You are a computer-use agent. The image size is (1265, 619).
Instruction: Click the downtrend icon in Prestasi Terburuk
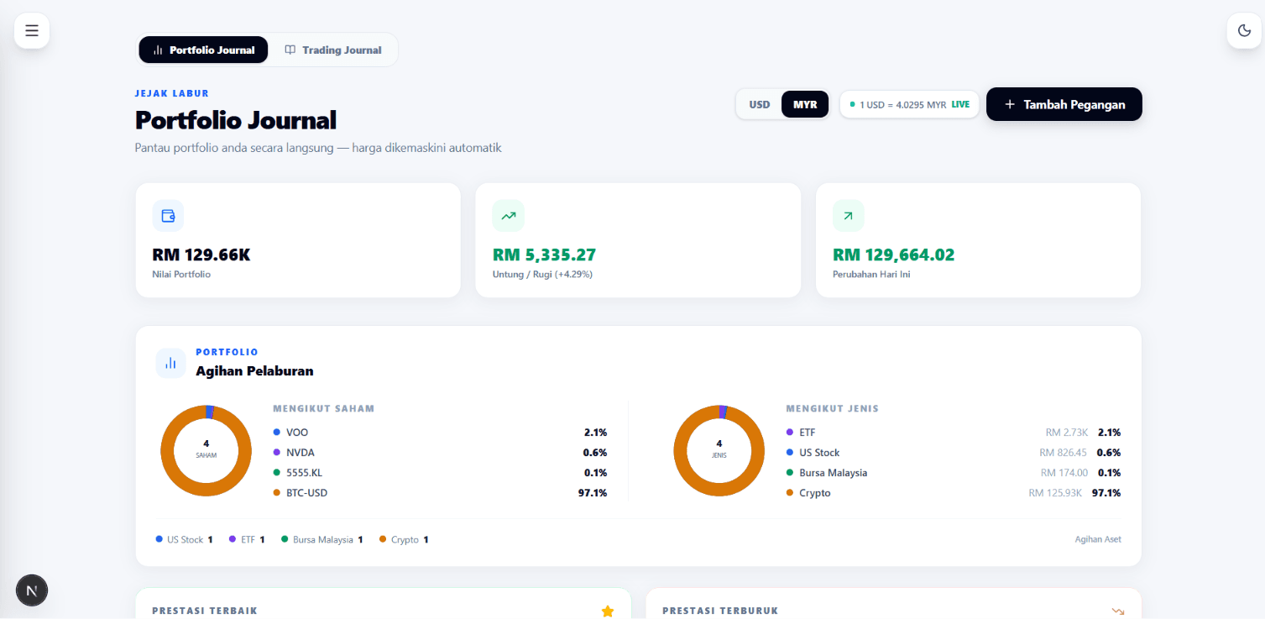click(x=1117, y=611)
